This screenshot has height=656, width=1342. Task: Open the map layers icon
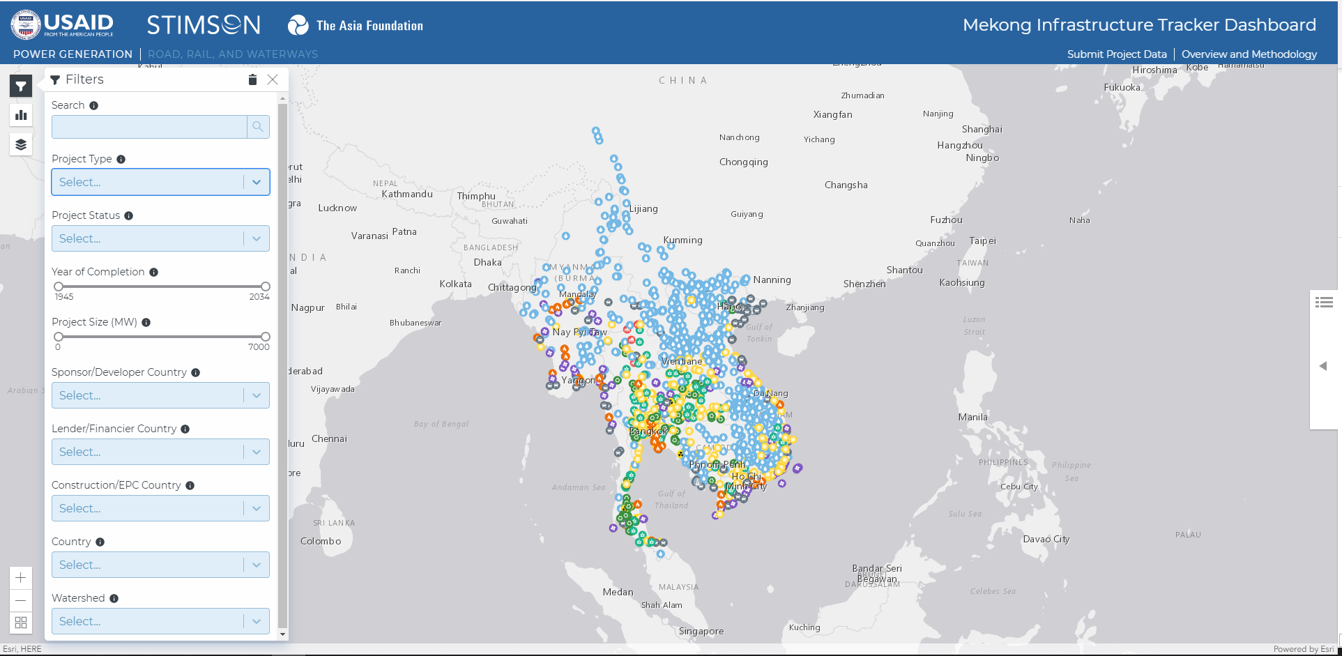click(21, 144)
